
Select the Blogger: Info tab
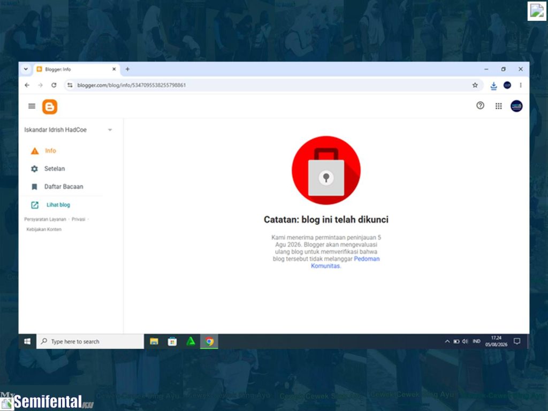(x=77, y=69)
